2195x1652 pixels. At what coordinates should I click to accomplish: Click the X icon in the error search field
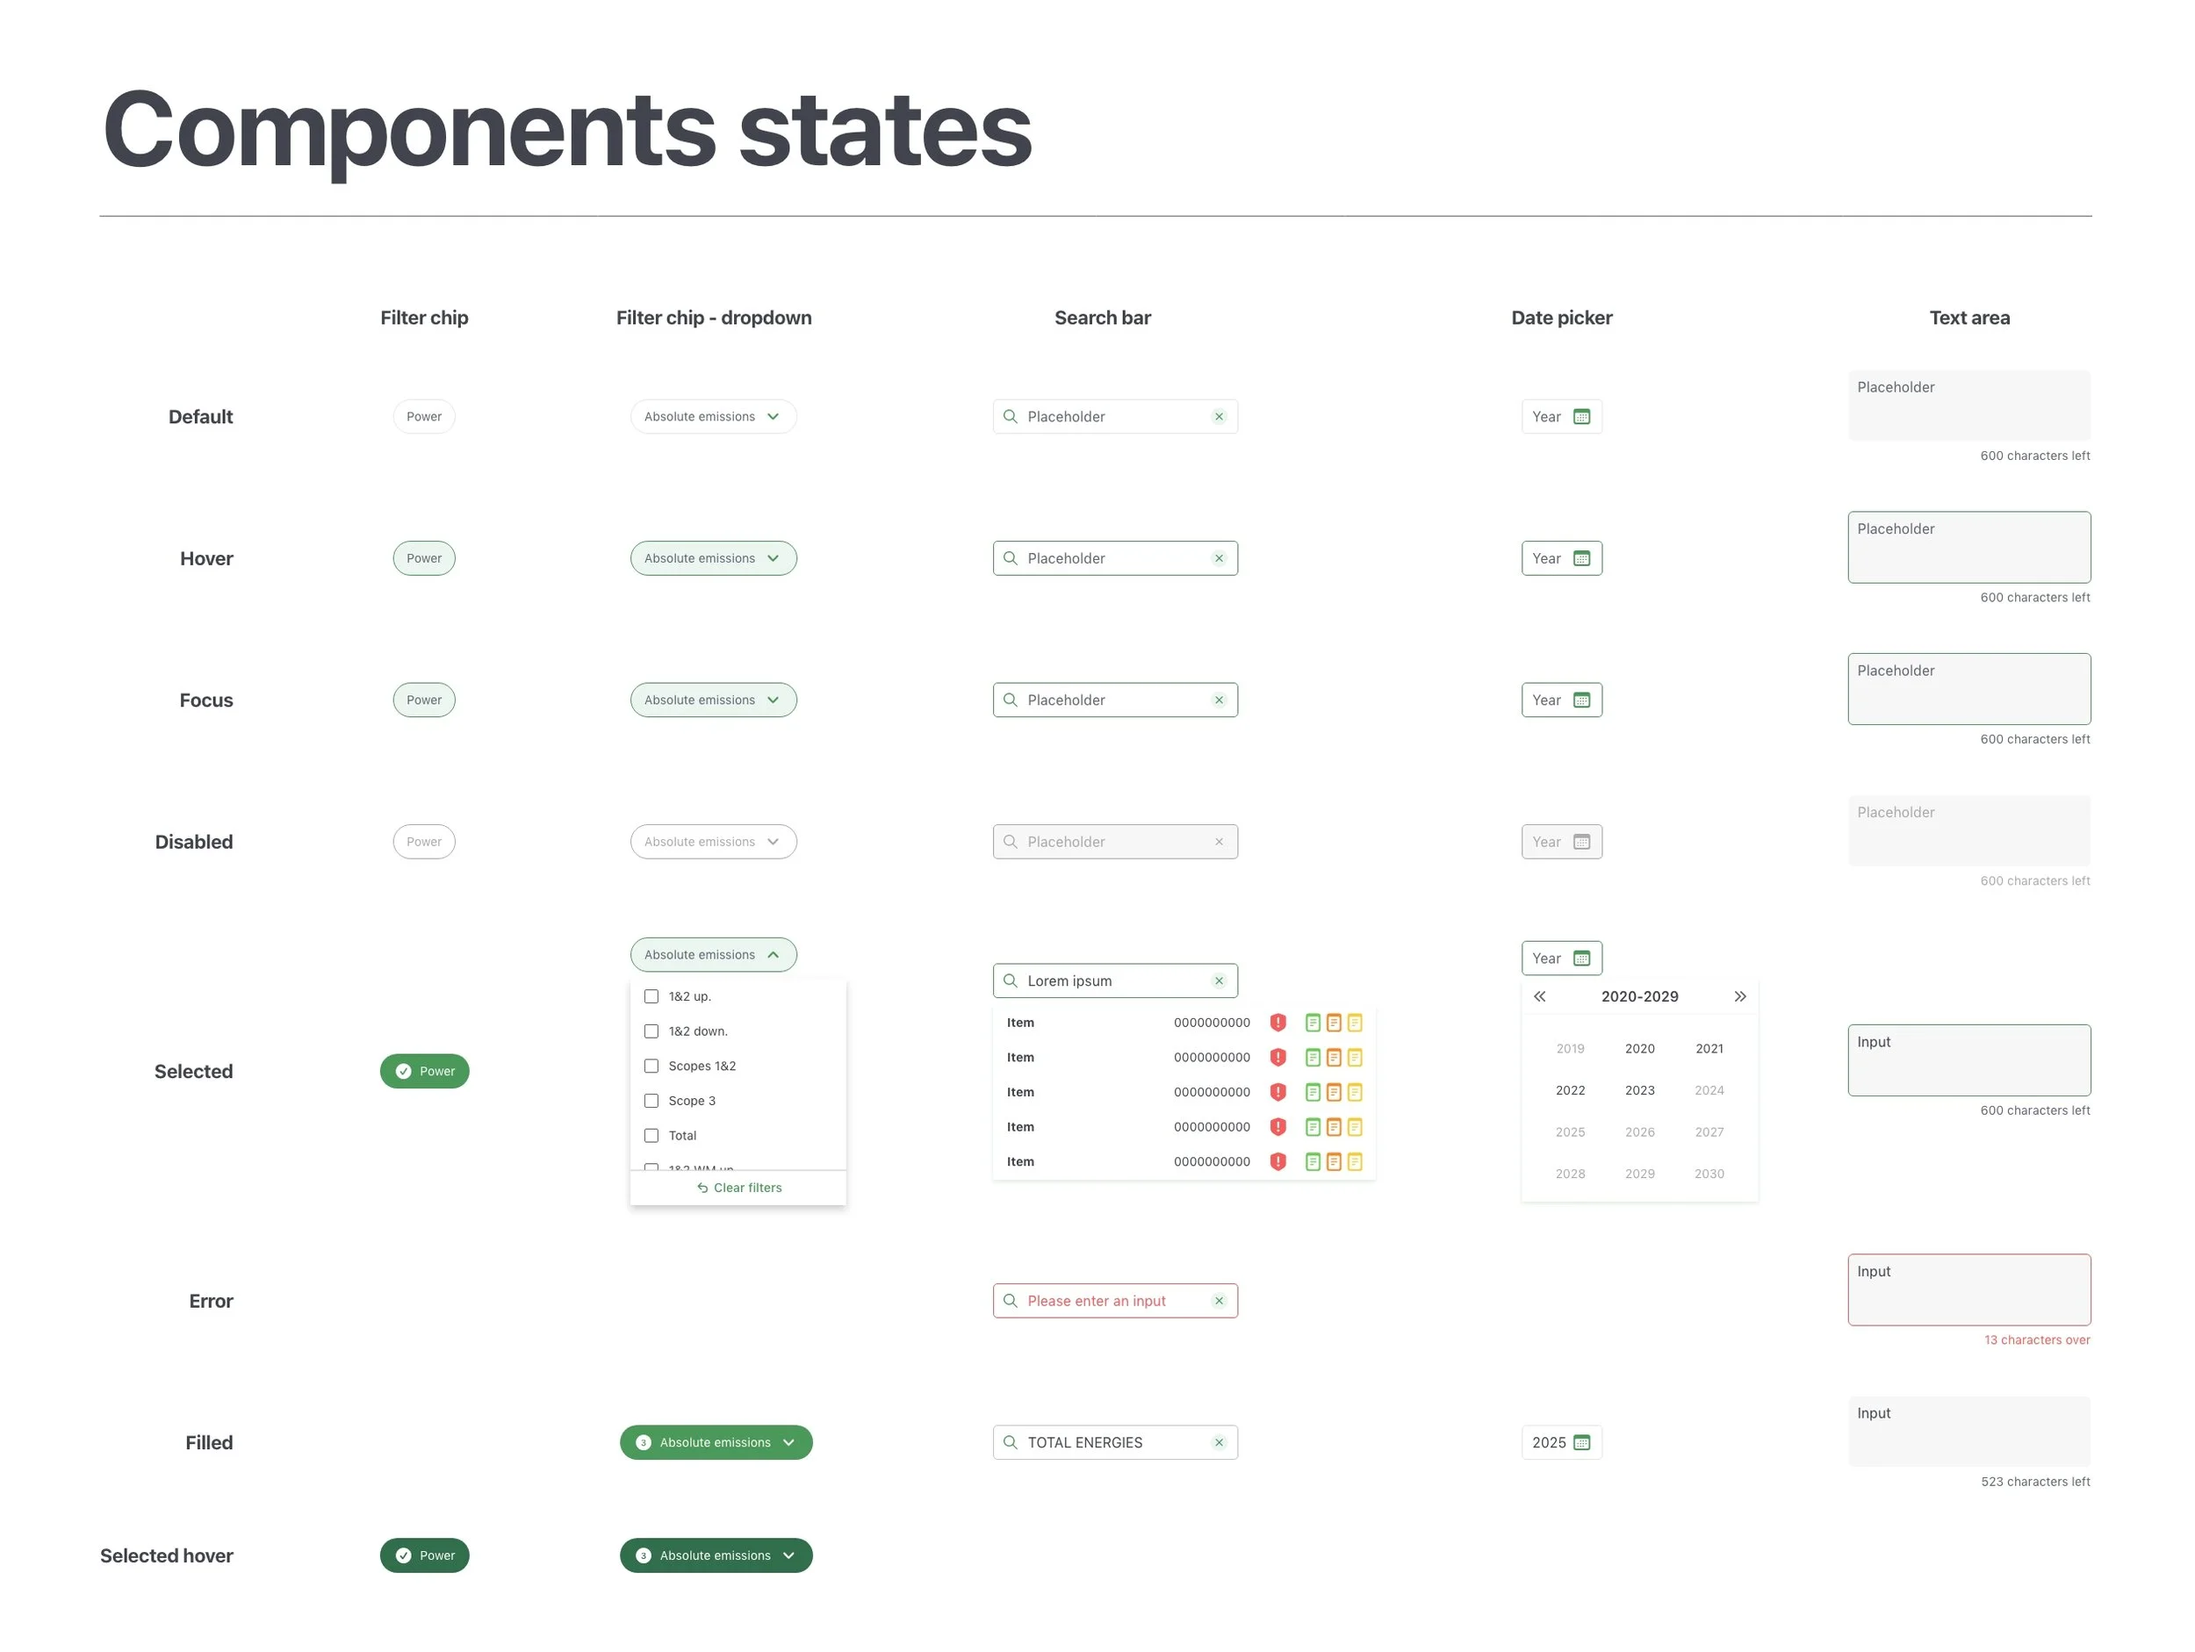(1219, 1301)
